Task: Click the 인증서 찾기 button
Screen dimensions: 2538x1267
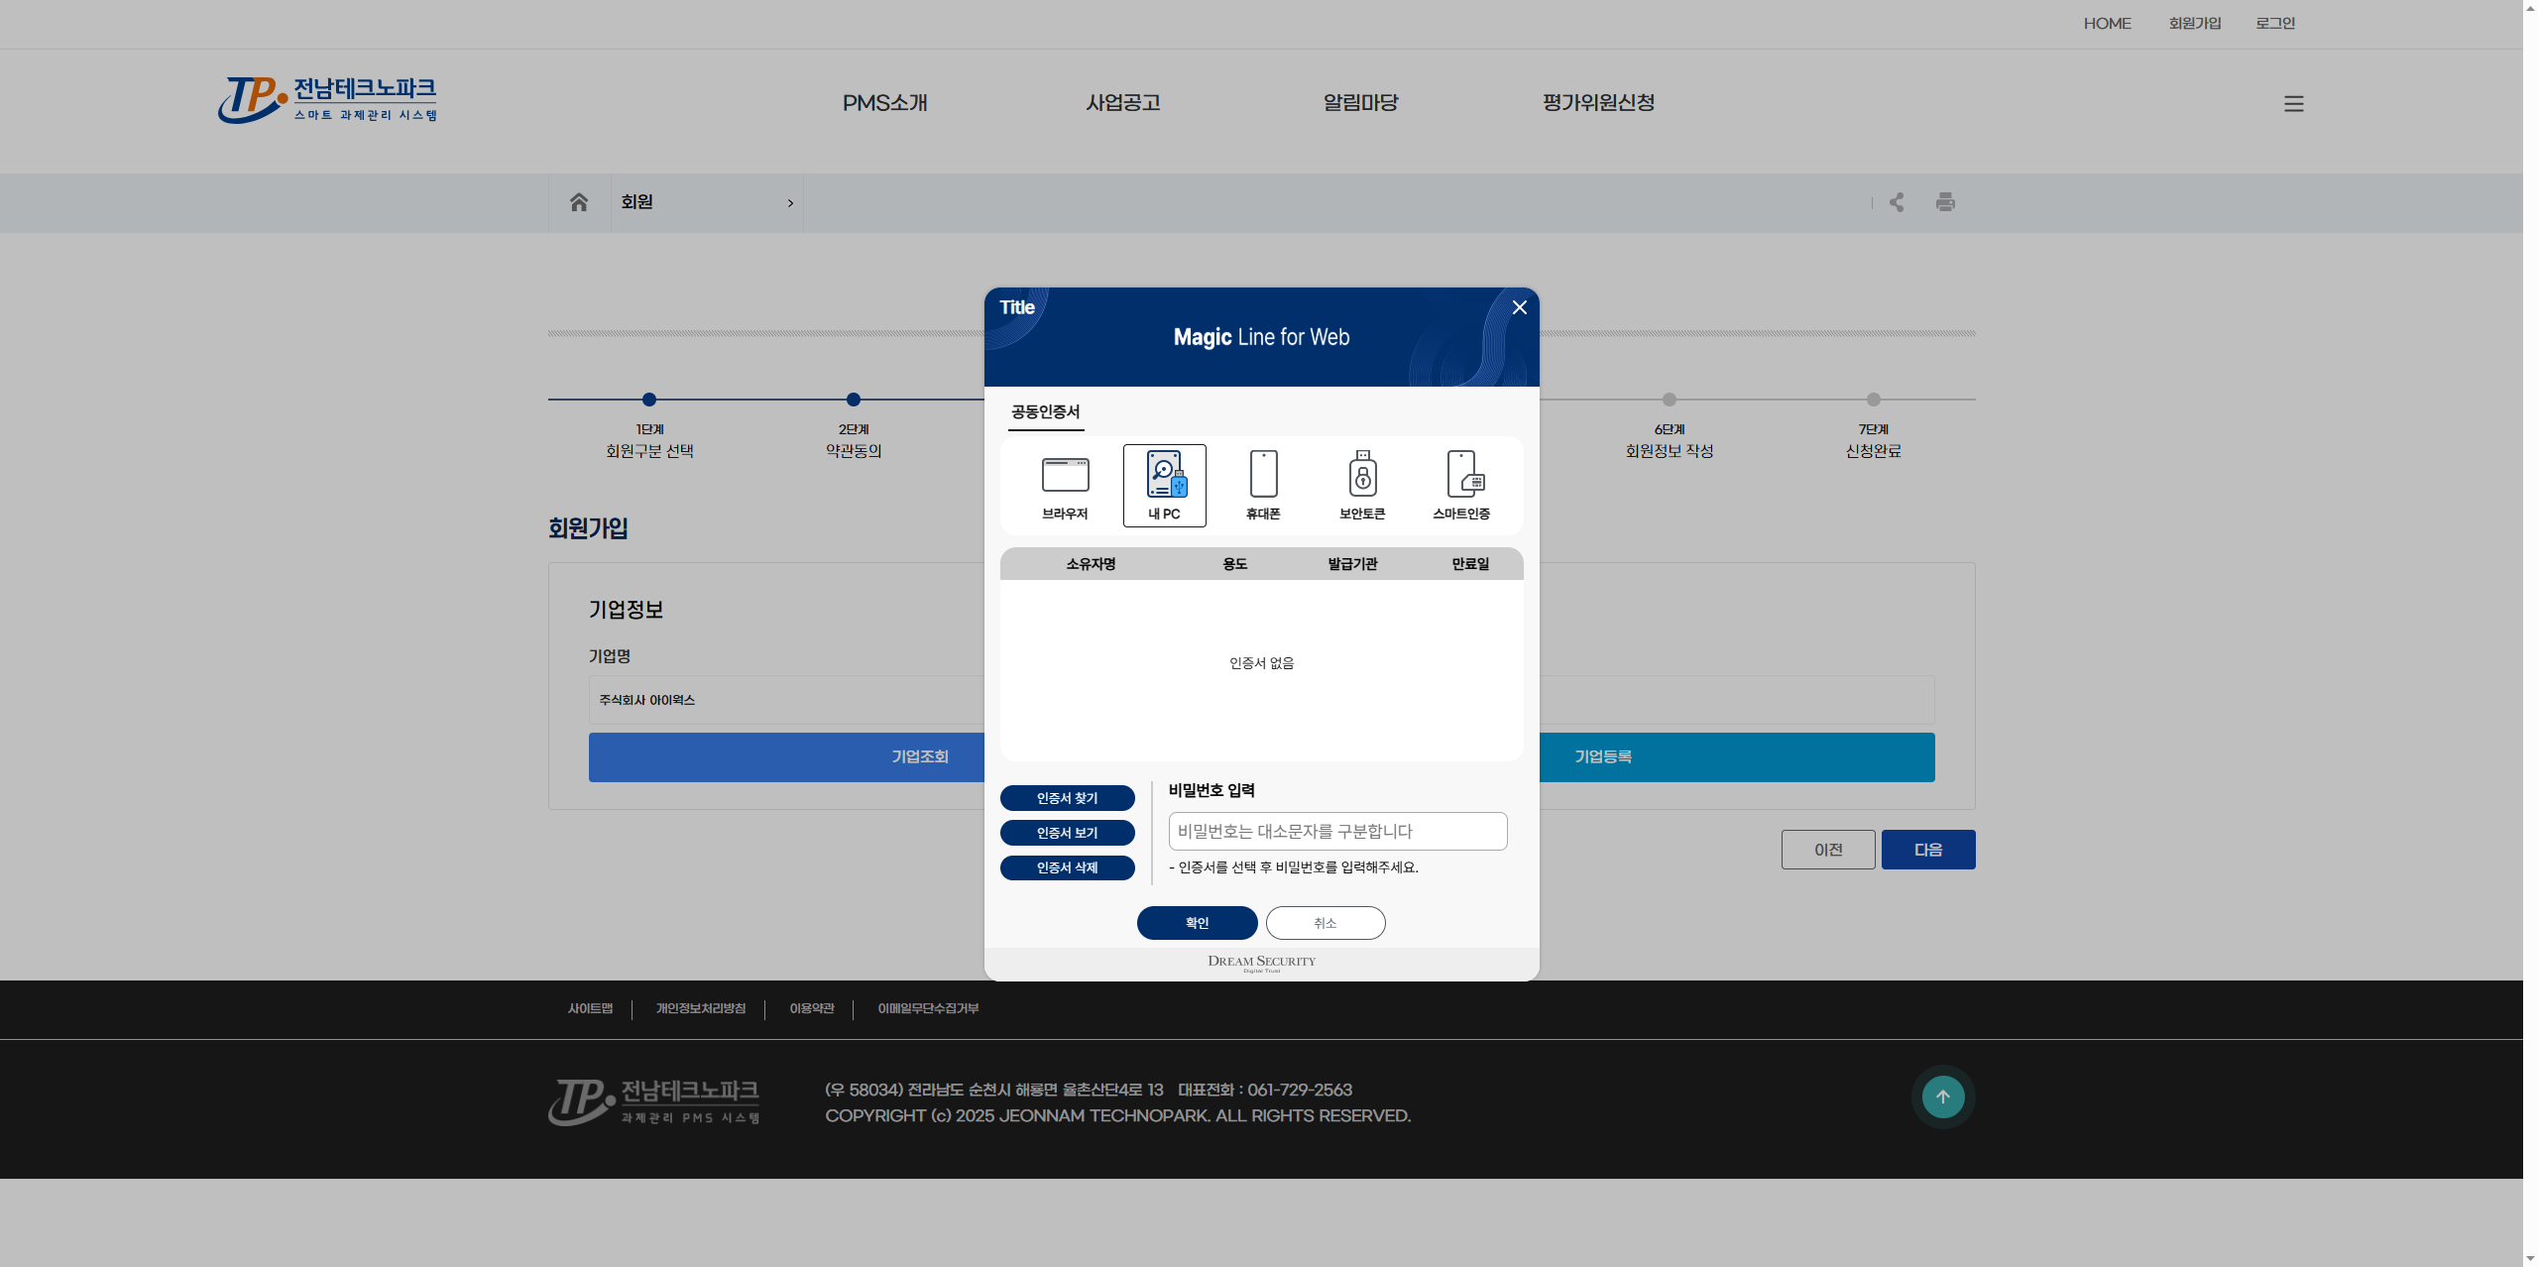Action: coord(1068,798)
